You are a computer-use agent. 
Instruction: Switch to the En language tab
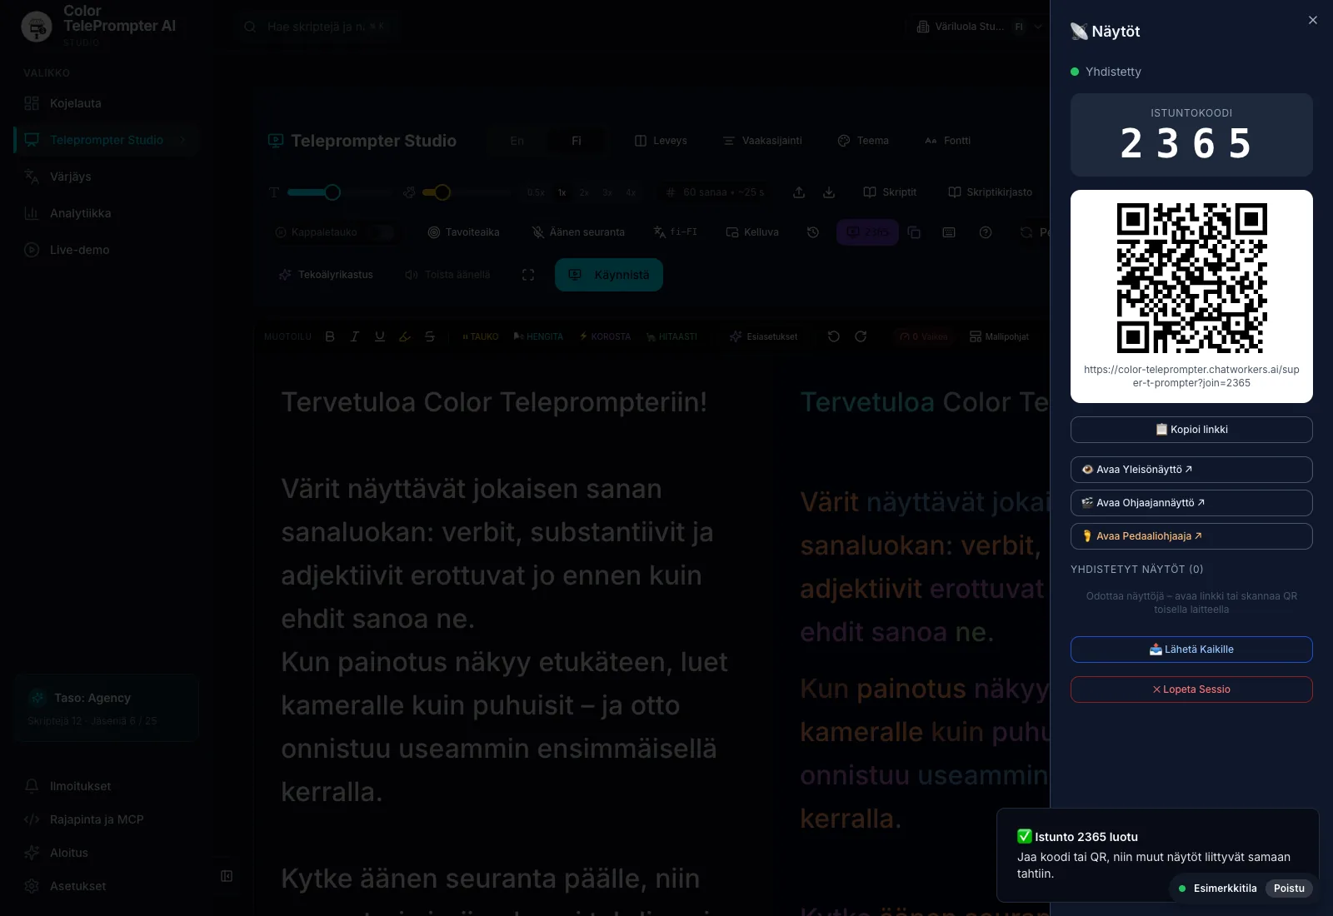[x=517, y=141]
